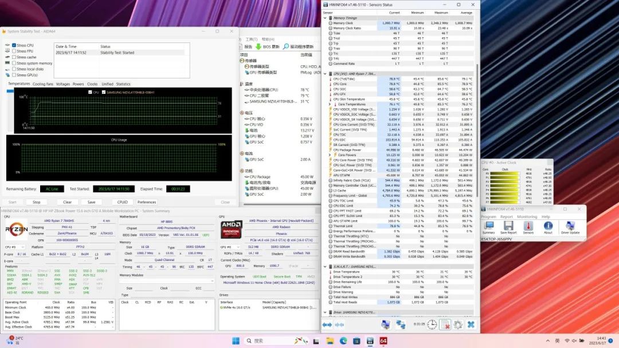
Task: Click the Preferences button
Action: pos(147,202)
